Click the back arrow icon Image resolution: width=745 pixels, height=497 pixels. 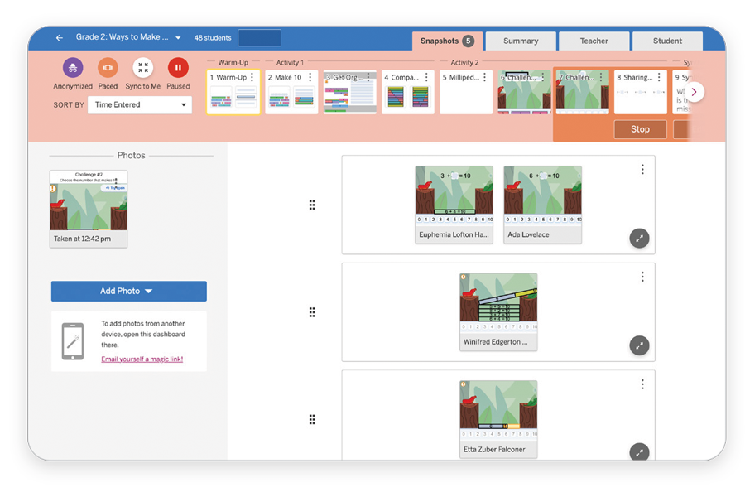tap(60, 38)
